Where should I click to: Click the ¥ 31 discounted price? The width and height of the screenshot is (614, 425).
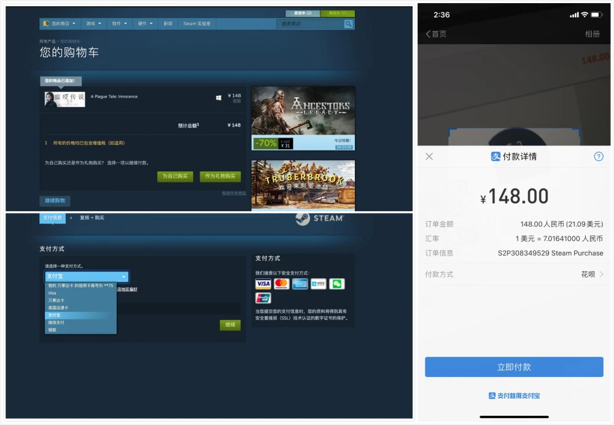tap(286, 146)
